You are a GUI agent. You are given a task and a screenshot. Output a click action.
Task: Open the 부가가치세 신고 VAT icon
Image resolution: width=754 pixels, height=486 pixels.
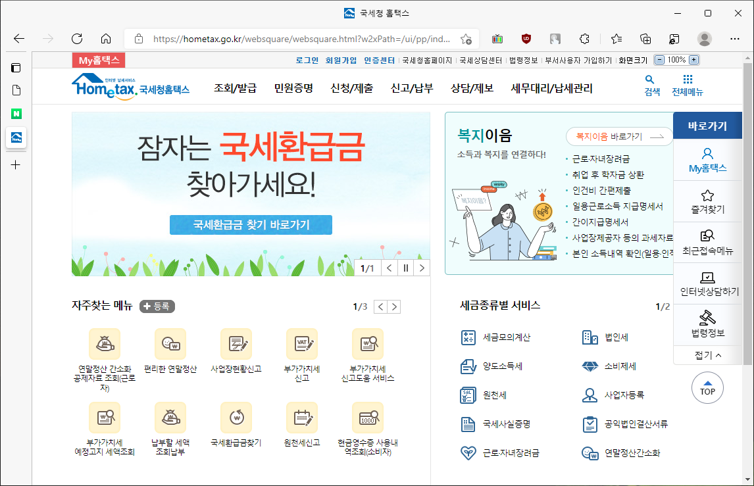[x=302, y=344]
